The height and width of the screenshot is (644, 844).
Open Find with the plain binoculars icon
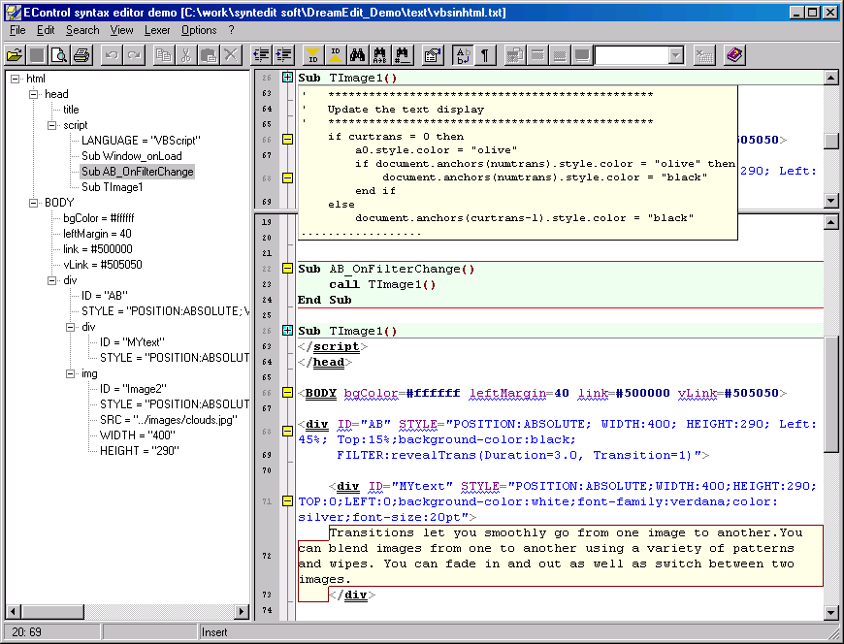pos(357,55)
